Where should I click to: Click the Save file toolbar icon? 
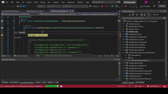coord(21,6)
